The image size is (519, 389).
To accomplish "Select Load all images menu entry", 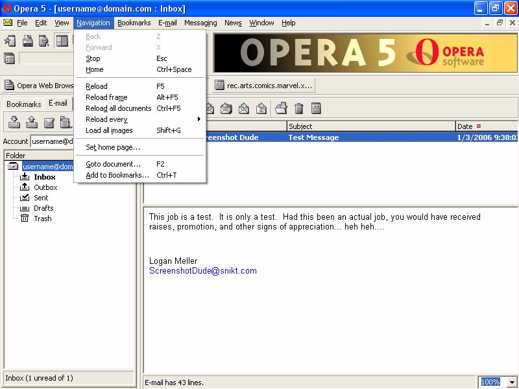I will [x=139, y=130].
